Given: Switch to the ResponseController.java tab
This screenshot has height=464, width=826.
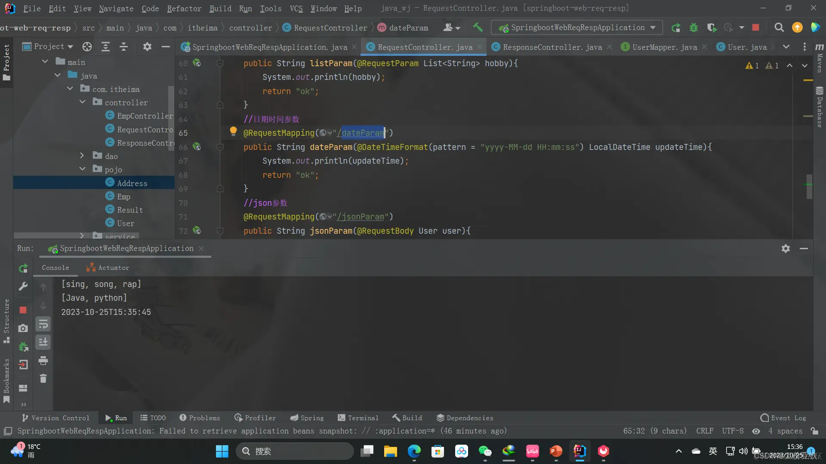Looking at the screenshot, I should click(x=552, y=47).
